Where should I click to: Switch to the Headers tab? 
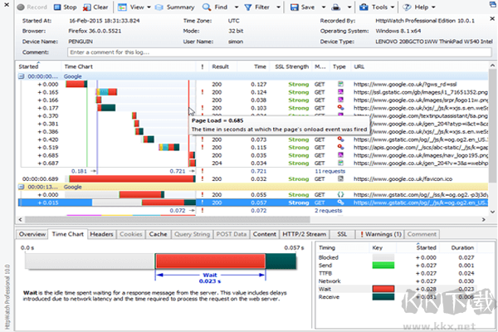[102, 235]
